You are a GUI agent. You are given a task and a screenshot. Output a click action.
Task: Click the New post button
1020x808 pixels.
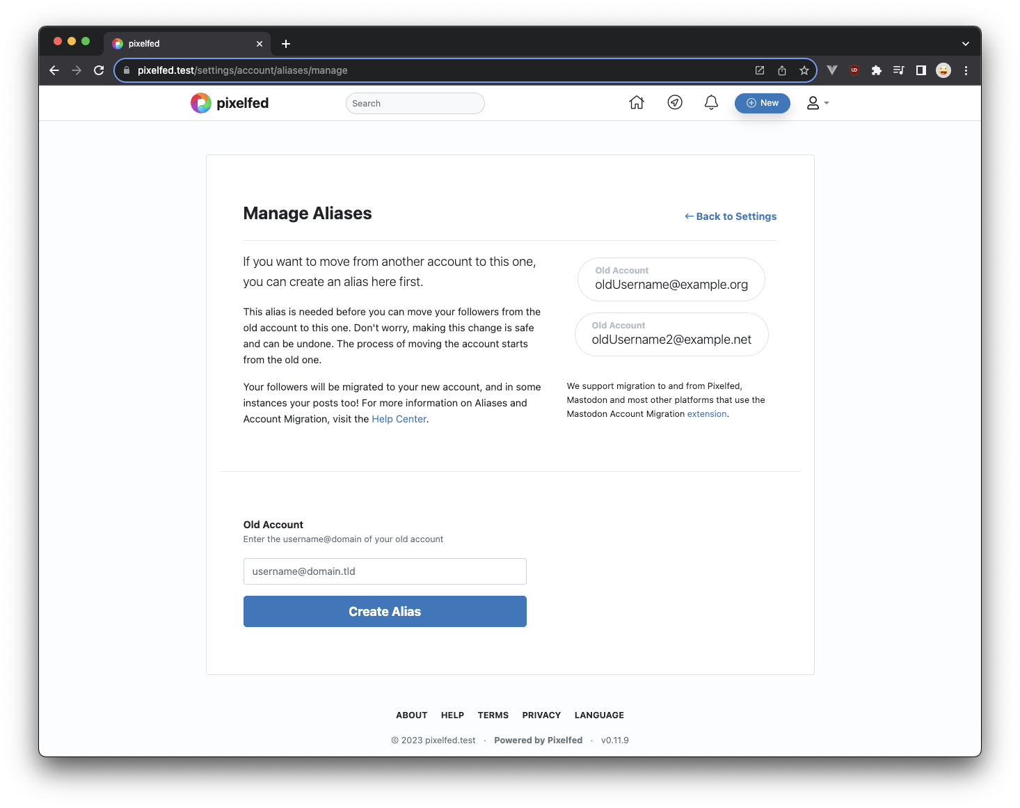(x=762, y=103)
